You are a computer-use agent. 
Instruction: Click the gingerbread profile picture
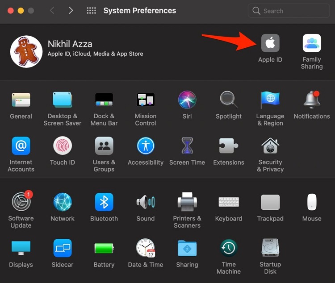click(x=26, y=51)
